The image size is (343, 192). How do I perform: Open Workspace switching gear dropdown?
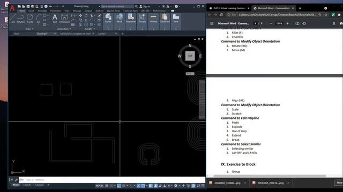click(176, 186)
